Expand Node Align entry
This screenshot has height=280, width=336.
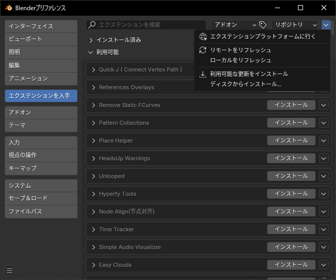click(93, 212)
